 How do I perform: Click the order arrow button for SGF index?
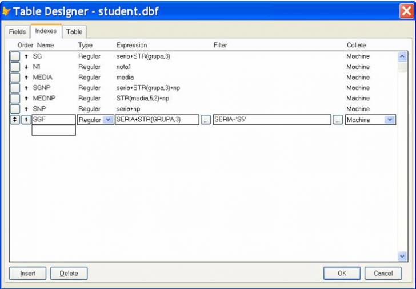click(26, 120)
